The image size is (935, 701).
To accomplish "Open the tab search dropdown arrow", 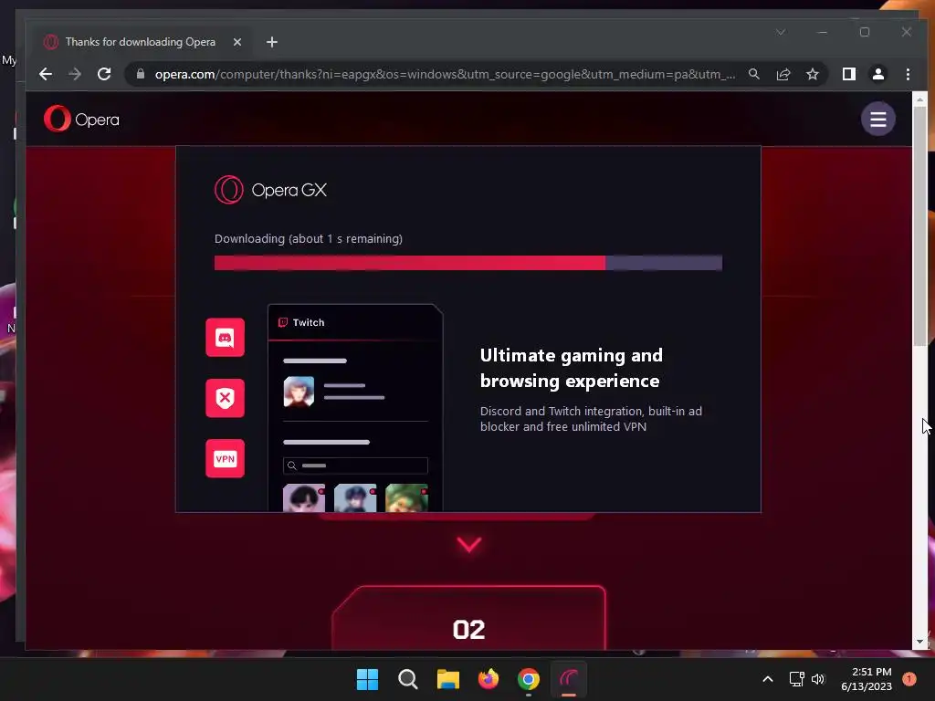I will coord(781,32).
